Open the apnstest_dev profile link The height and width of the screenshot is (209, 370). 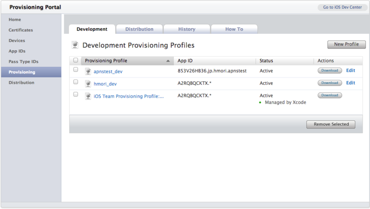click(108, 72)
